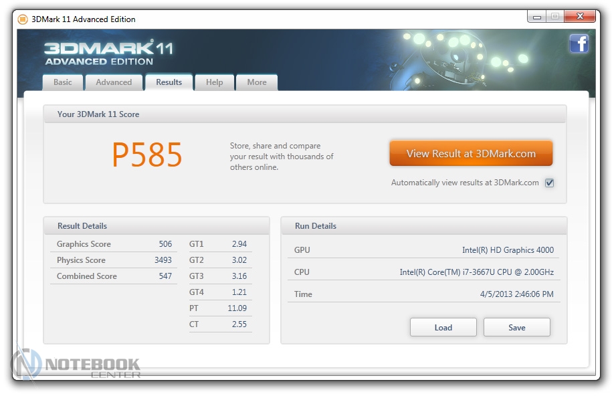
Task: Click the Graphics Score label
Action: tap(84, 244)
